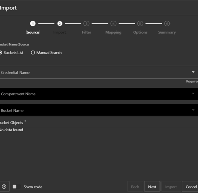
Task: Click the 'Required' hint text
Action: pos(192,81)
